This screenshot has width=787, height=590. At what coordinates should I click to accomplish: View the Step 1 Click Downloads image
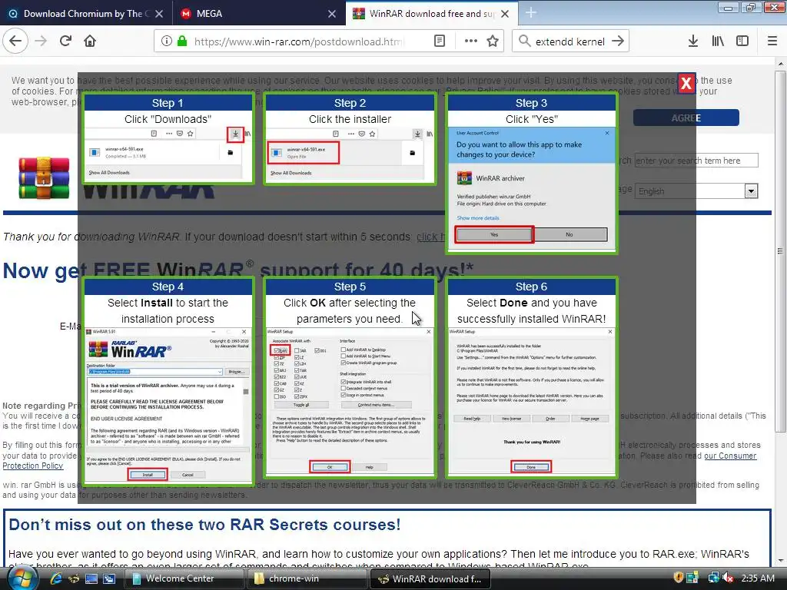click(168, 138)
